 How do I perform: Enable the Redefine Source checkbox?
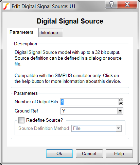coord(21,120)
